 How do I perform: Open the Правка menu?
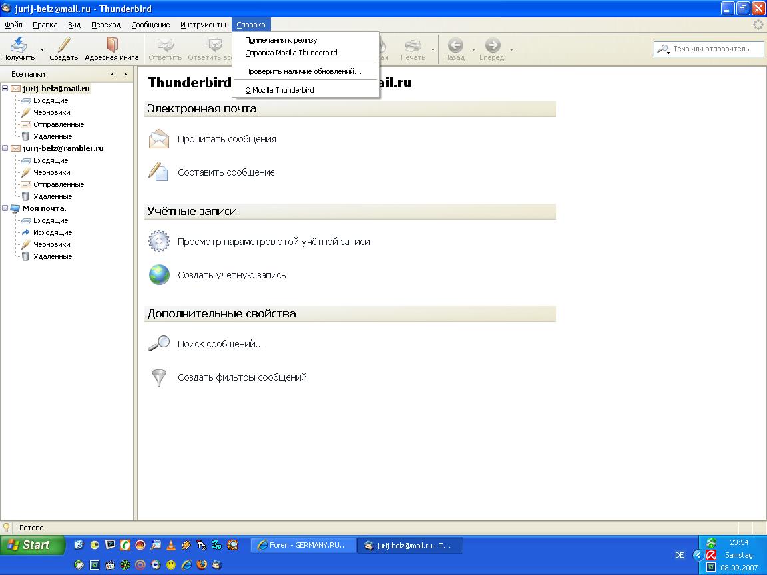[x=45, y=25]
